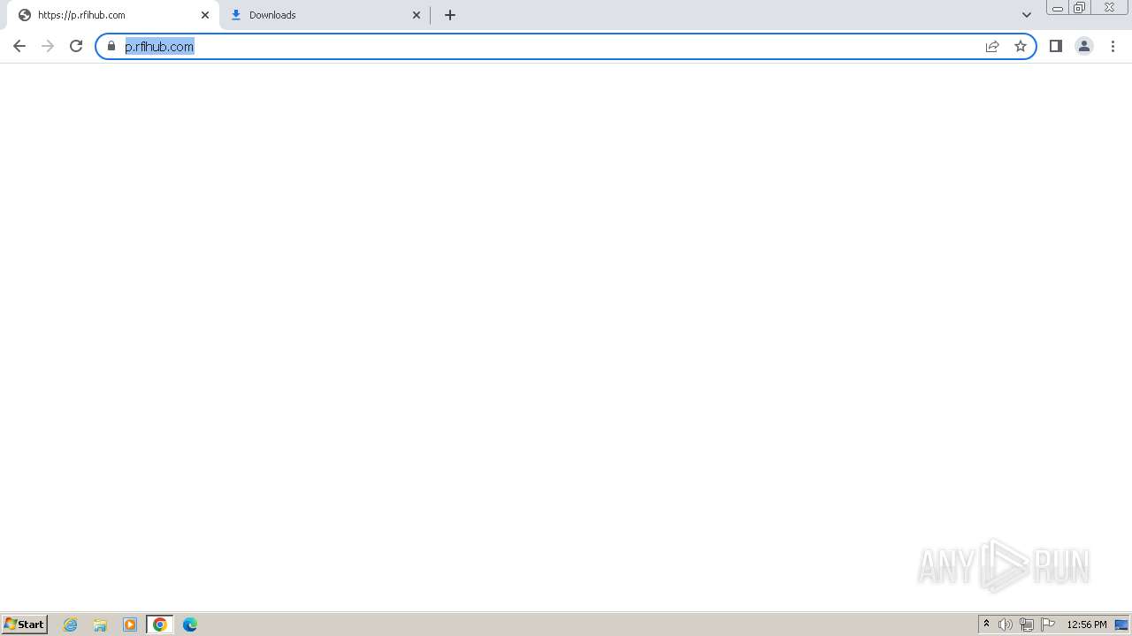This screenshot has width=1132, height=636.
Task: Switch to the Downloads tab
Action: (323, 15)
